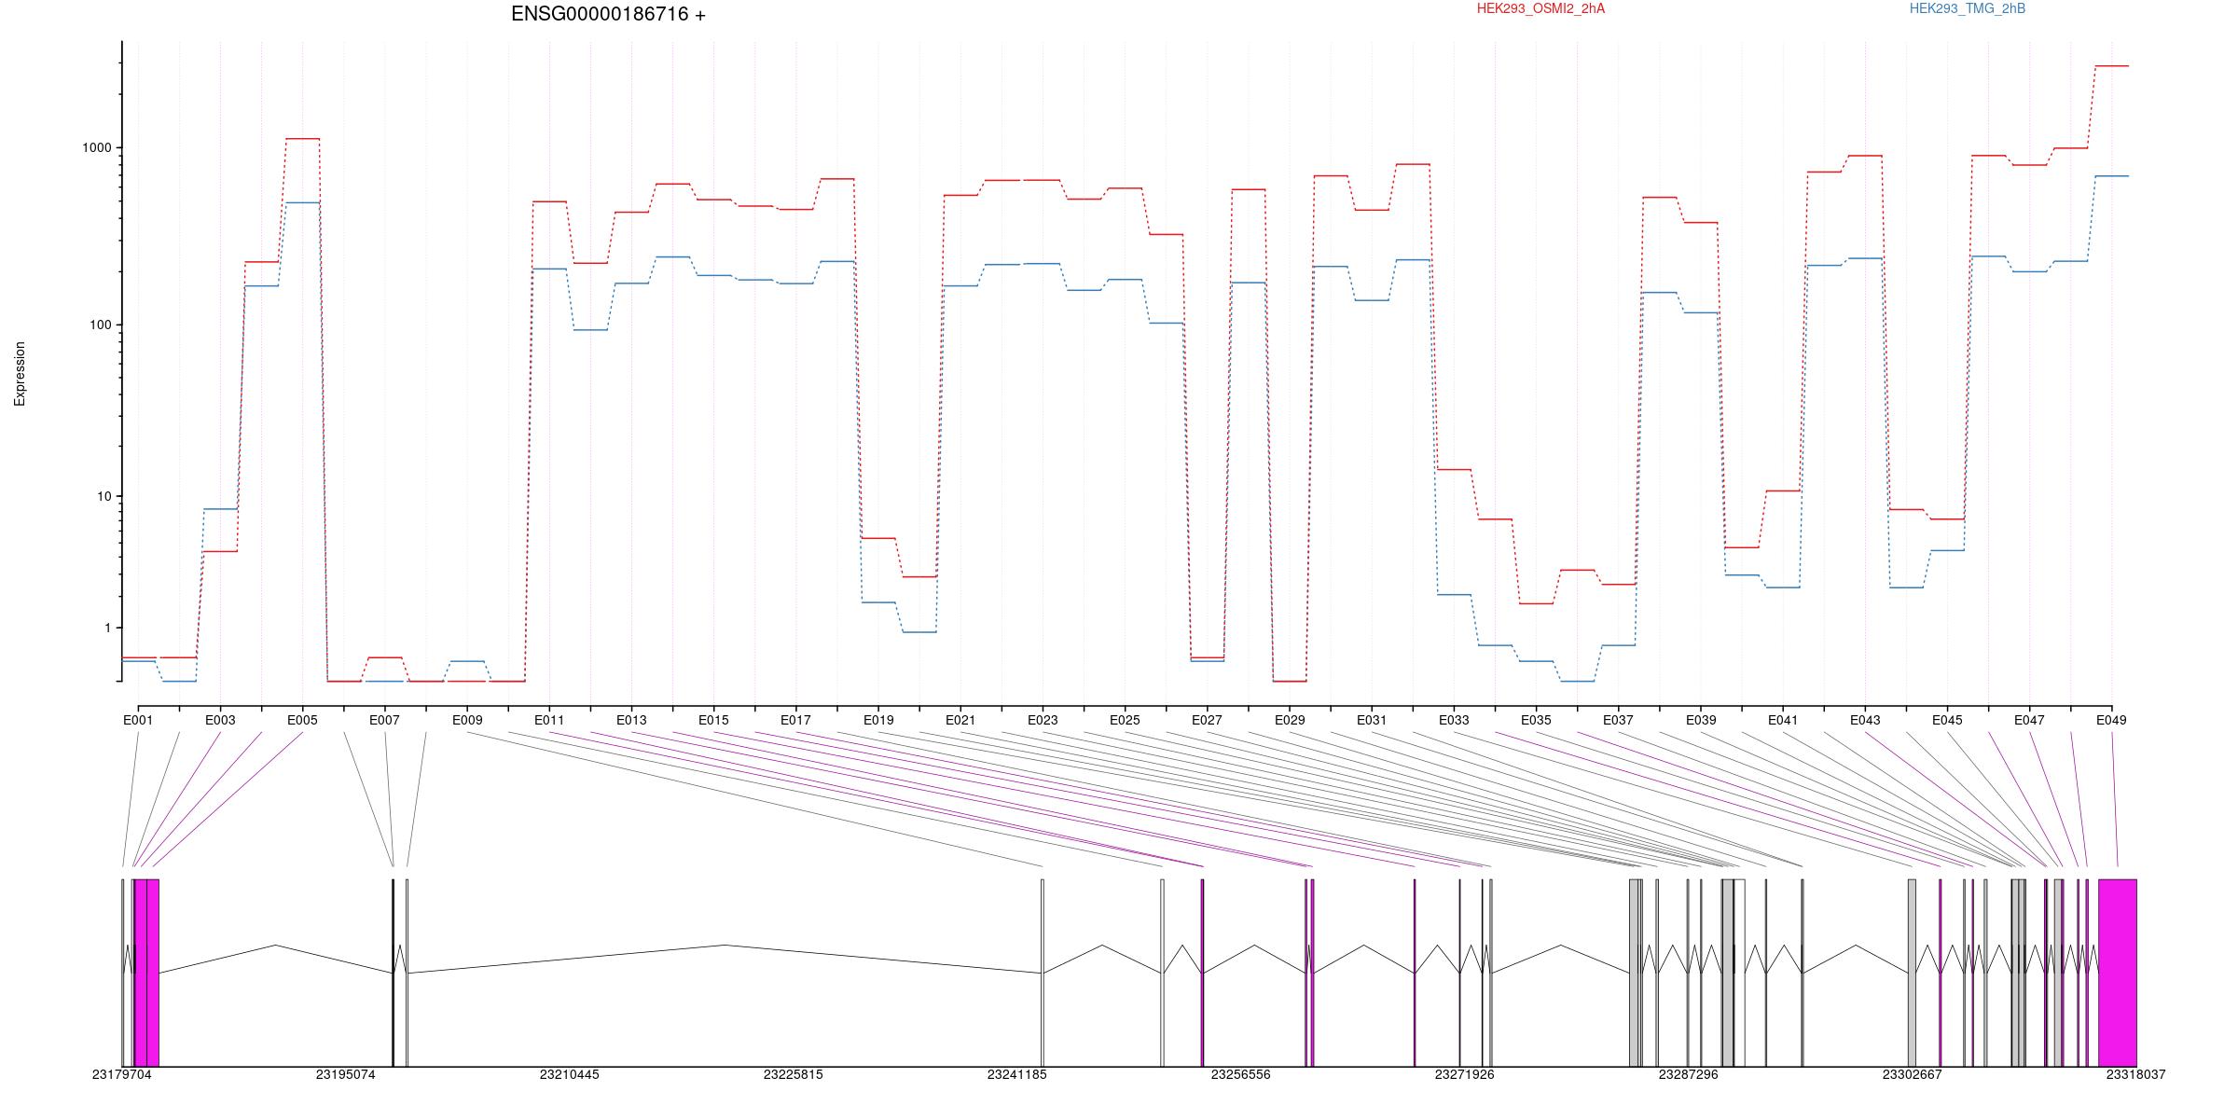Select exon label E013
Viewport: 2238px width, 1119px height.
(x=631, y=720)
